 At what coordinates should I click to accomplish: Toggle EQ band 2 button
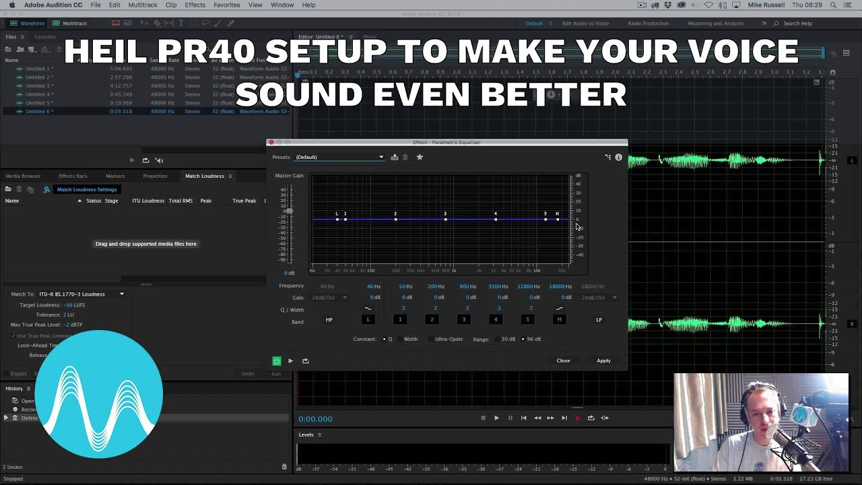point(432,320)
